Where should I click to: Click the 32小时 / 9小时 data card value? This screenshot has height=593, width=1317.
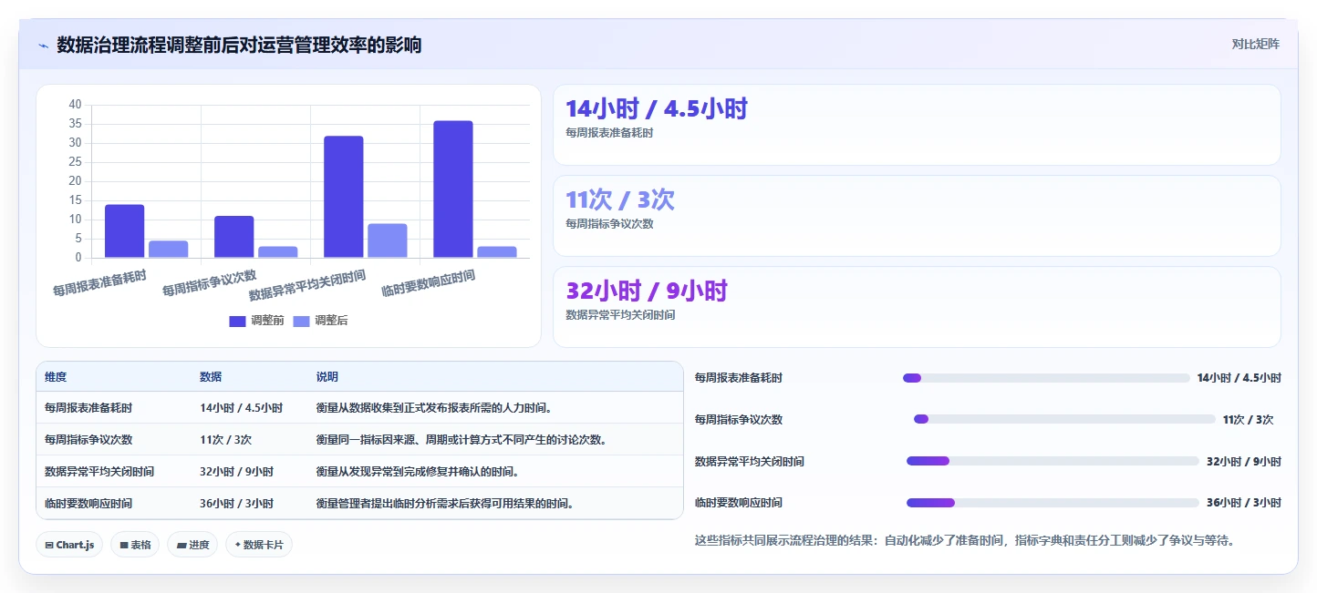coord(647,291)
